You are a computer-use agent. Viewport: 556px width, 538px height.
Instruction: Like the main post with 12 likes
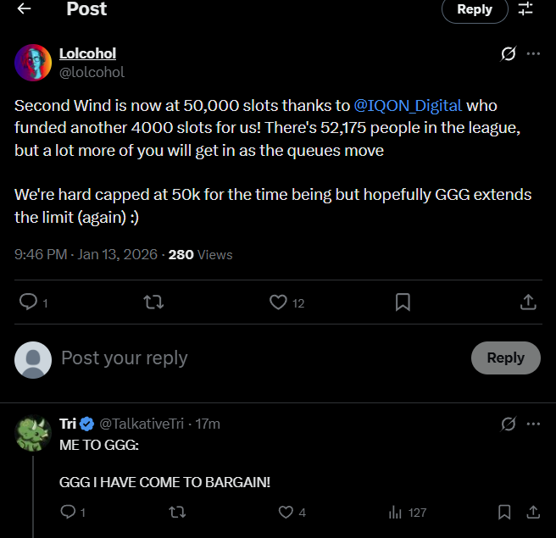coord(278,302)
